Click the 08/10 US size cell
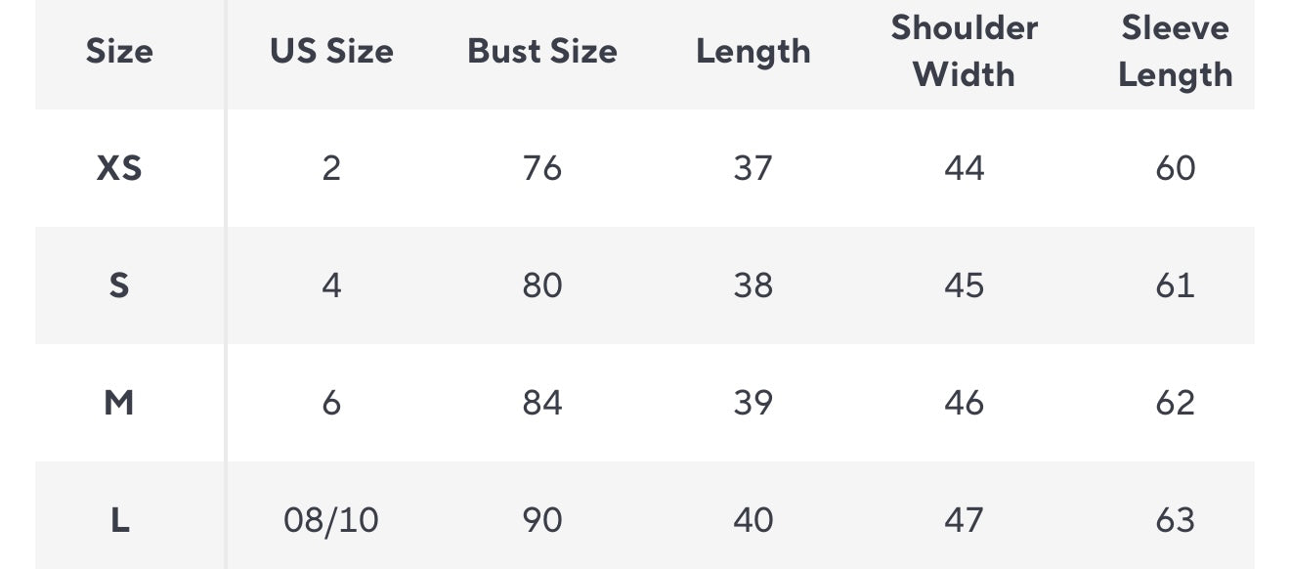Image resolution: width=1290 pixels, height=569 pixels. point(331,520)
